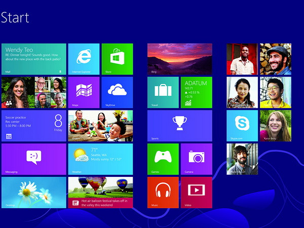304x228 pixels.
Task: Open contact tile of man with glasses in yellow
Action: [276, 93]
